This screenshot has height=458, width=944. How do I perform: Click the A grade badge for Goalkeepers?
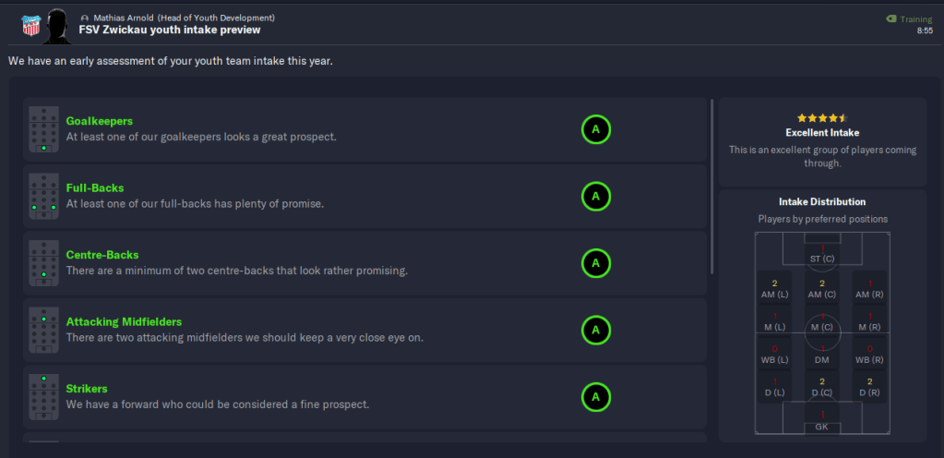coord(595,129)
